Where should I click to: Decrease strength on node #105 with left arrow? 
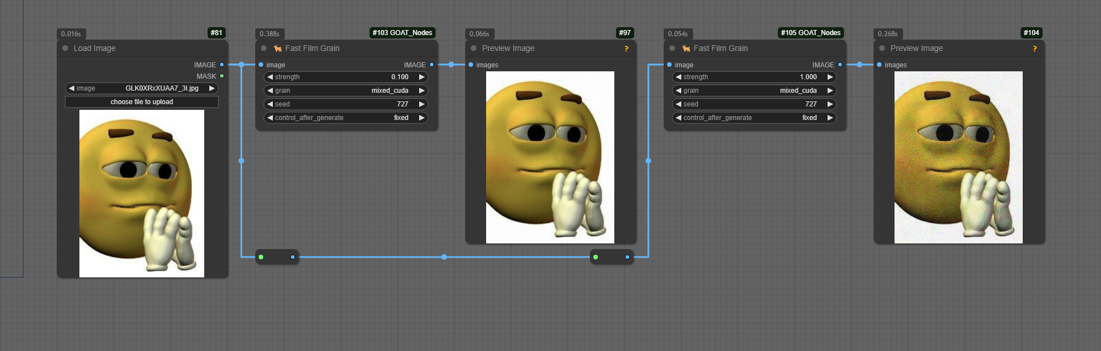(678, 77)
